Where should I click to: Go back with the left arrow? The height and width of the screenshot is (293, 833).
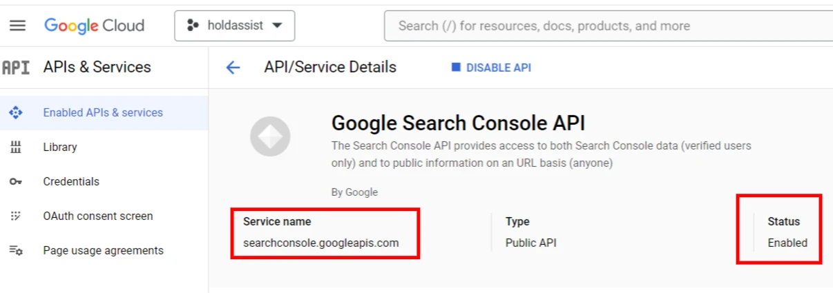point(233,68)
